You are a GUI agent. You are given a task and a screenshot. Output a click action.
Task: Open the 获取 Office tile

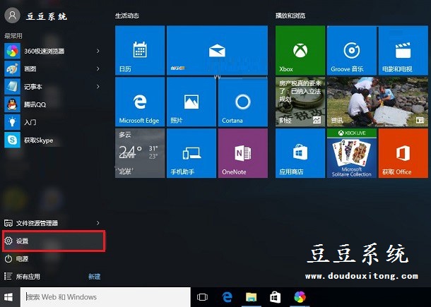[403, 153]
